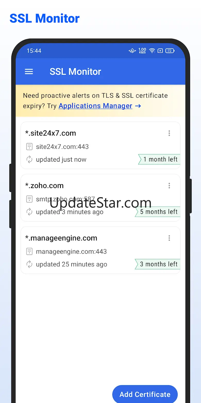Viewport: 201px width, 403px height.
Task: Tap the muted bell status icon
Action: coord(132,51)
